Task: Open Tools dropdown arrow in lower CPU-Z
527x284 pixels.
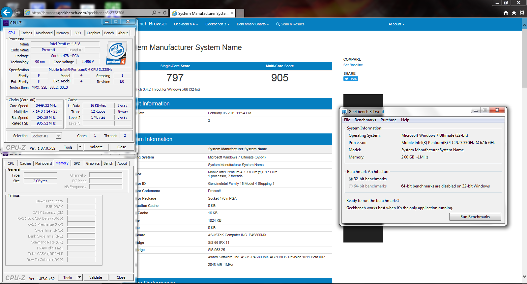Action: tap(79, 277)
